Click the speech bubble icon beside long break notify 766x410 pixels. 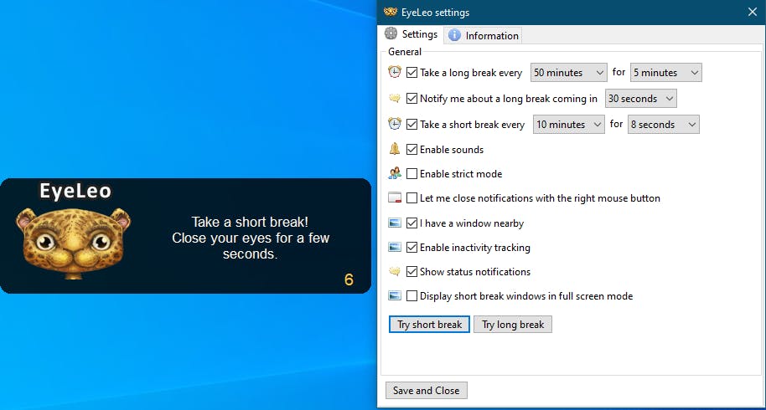tap(395, 98)
